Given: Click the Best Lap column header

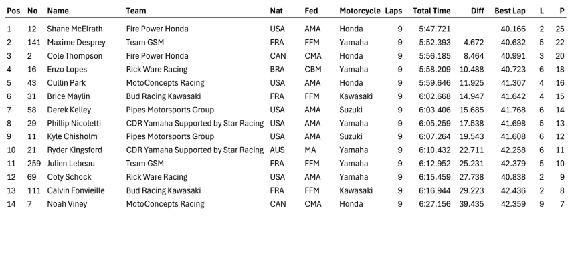Looking at the screenshot, I should [x=510, y=11].
